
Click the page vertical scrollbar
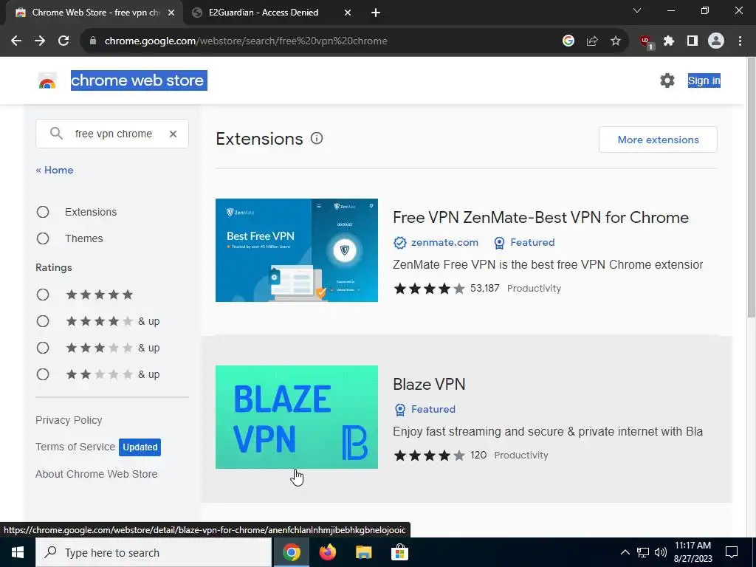(751, 188)
